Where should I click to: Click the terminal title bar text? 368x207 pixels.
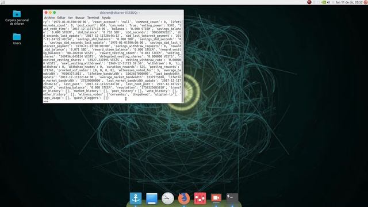pos(120,13)
